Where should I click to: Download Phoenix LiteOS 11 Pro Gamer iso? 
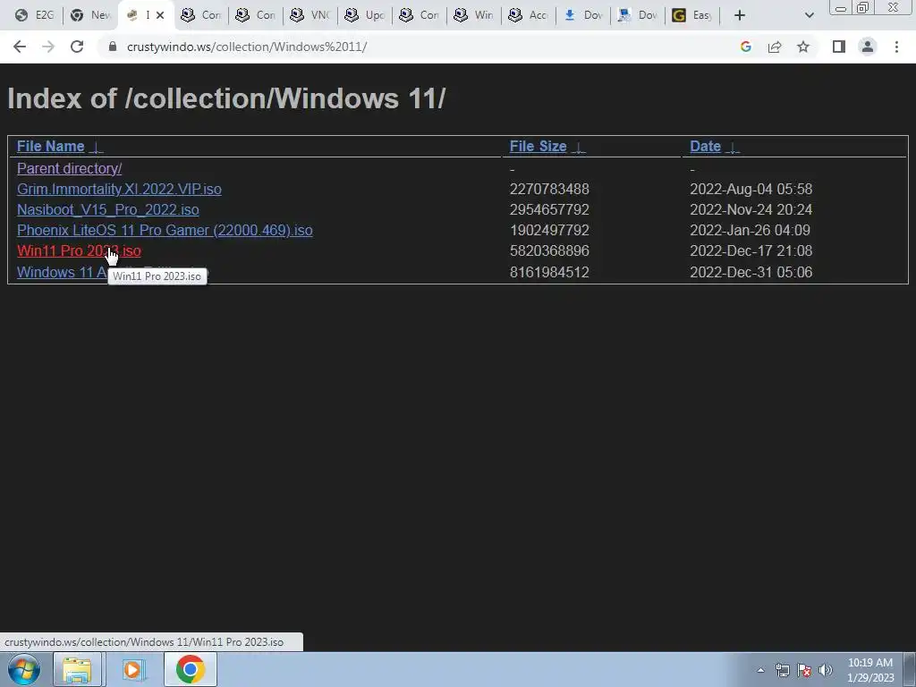[165, 230]
